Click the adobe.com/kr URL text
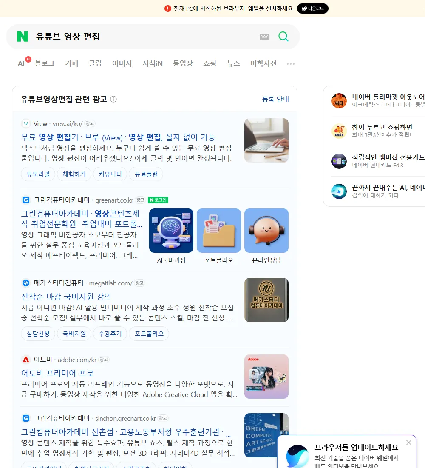The width and height of the screenshot is (425, 468). coord(77,360)
